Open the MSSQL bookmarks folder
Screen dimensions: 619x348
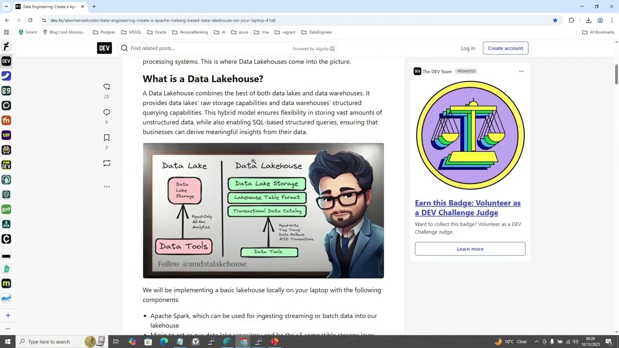(131, 32)
